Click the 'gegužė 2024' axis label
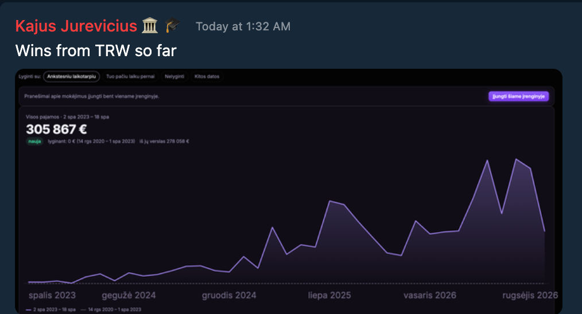 [129, 295]
